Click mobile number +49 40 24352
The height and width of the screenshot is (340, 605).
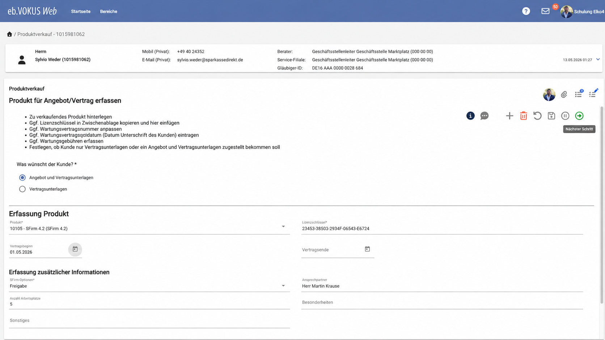tap(191, 52)
